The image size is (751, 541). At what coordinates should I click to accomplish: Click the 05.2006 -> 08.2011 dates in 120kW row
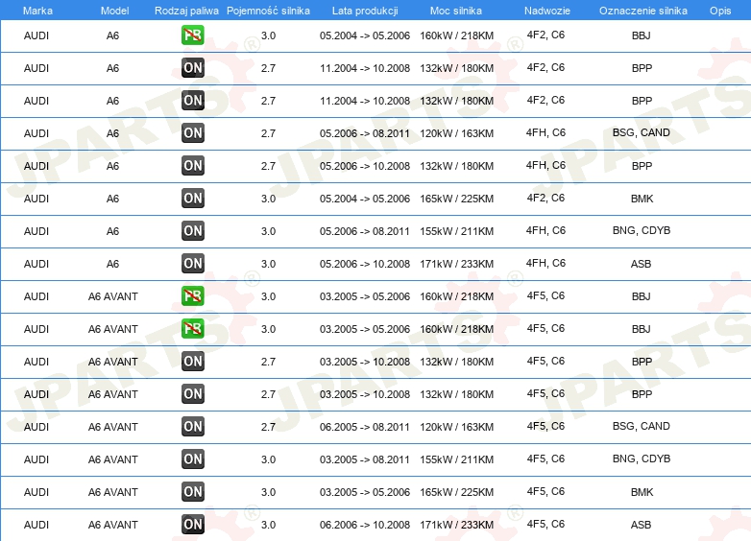[x=365, y=133]
